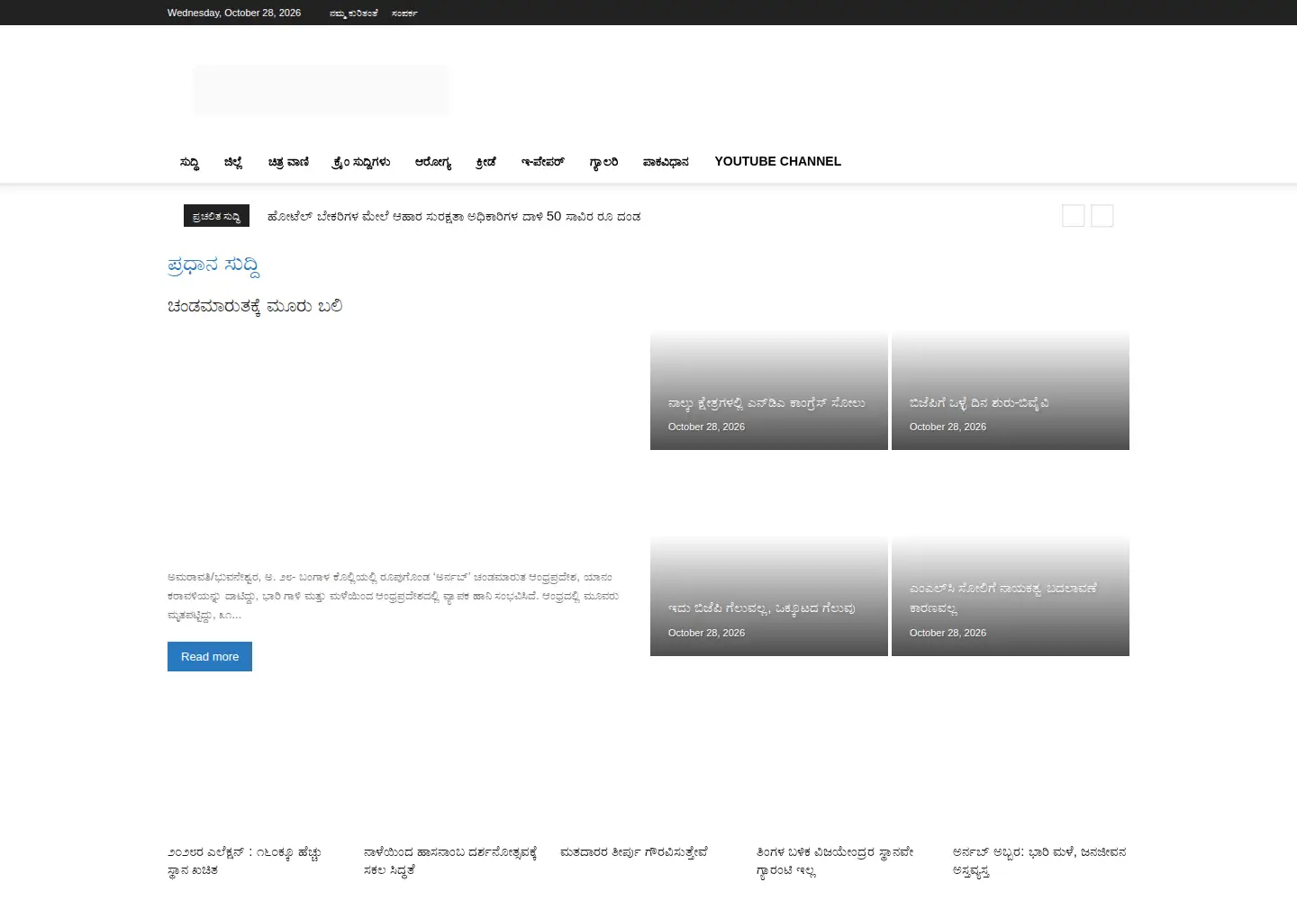The width and height of the screenshot is (1297, 900).
Task: Open the ಇ-ಪೇಪರ್ menu item
Action: point(543,162)
